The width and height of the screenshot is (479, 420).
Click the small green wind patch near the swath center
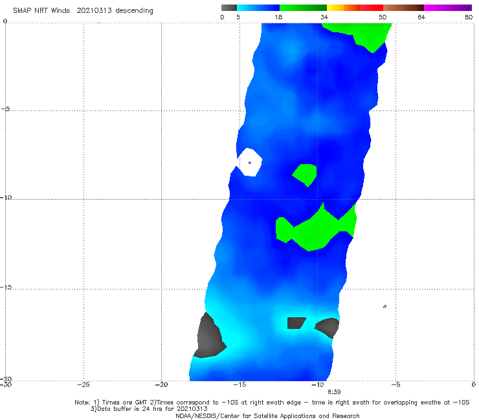click(305, 175)
